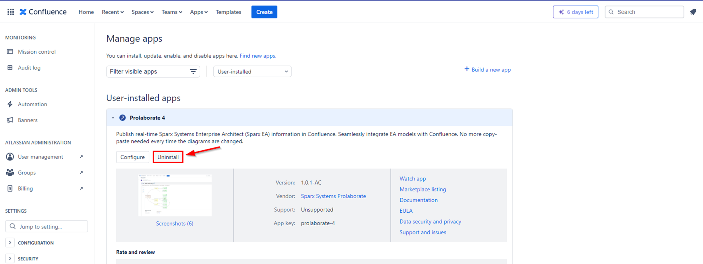Click the Search input field
Screen dimensions: 703x264
click(x=644, y=12)
